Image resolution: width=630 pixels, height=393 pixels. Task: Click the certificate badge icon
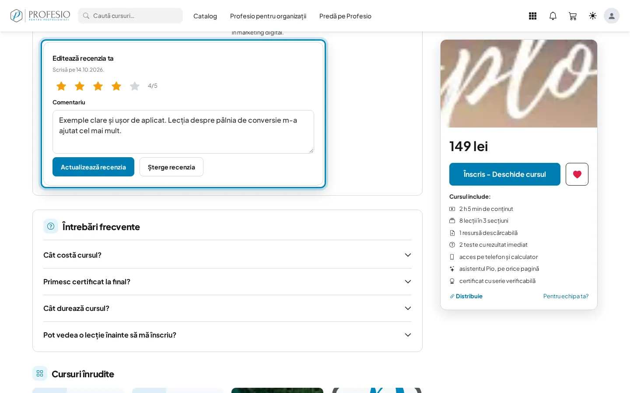(452, 281)
